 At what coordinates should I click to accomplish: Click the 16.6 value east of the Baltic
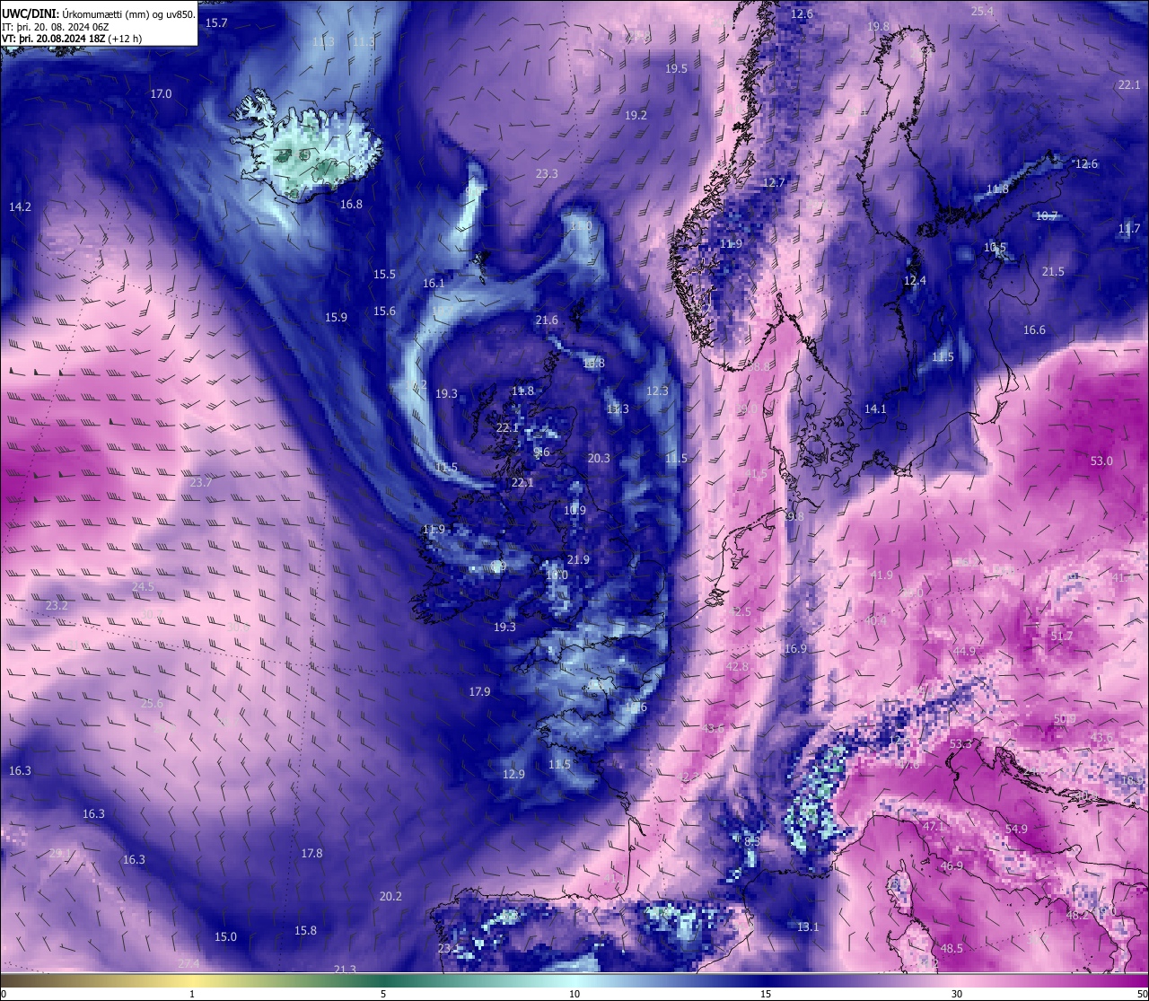[1034, 330]
